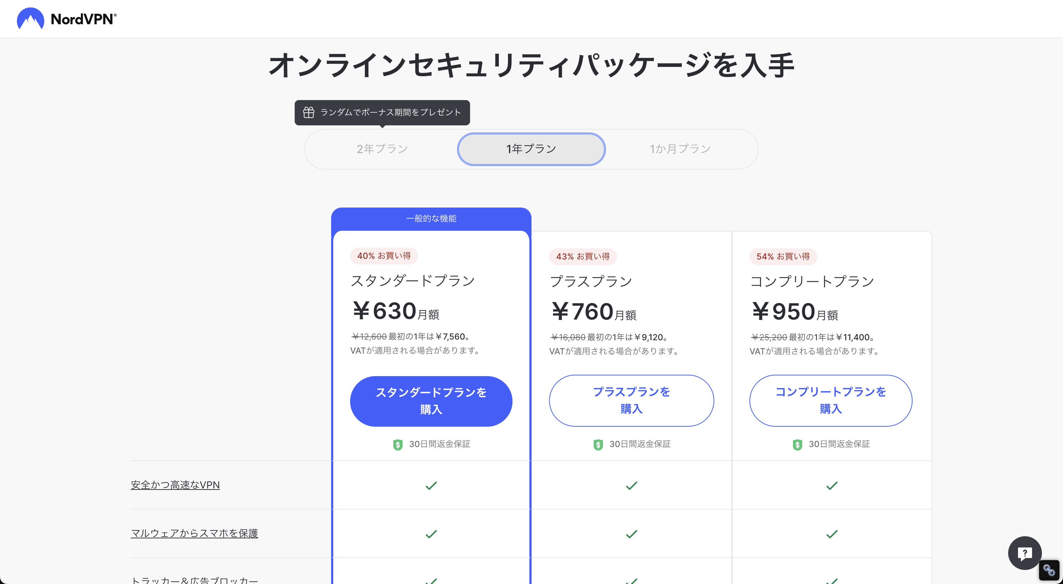This screenshot has height=584, width=1063.
Task: Click Standard plan's secure VPN checkmark
Action: point(431,486)
